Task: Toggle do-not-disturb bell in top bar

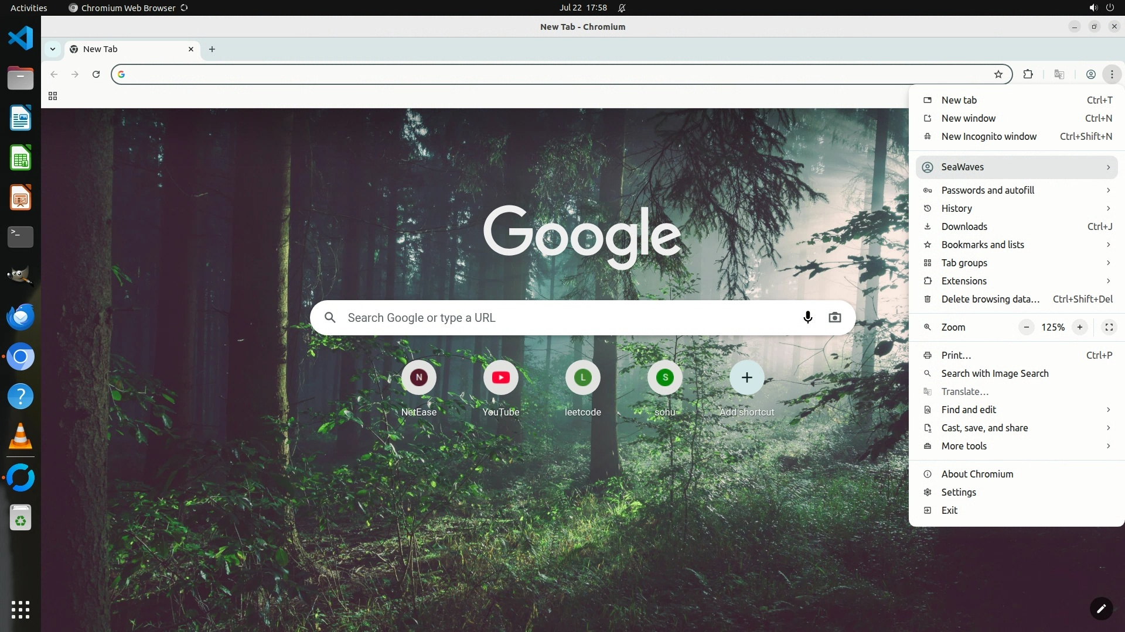Action: pyautogui.click(x=622, y=8)
